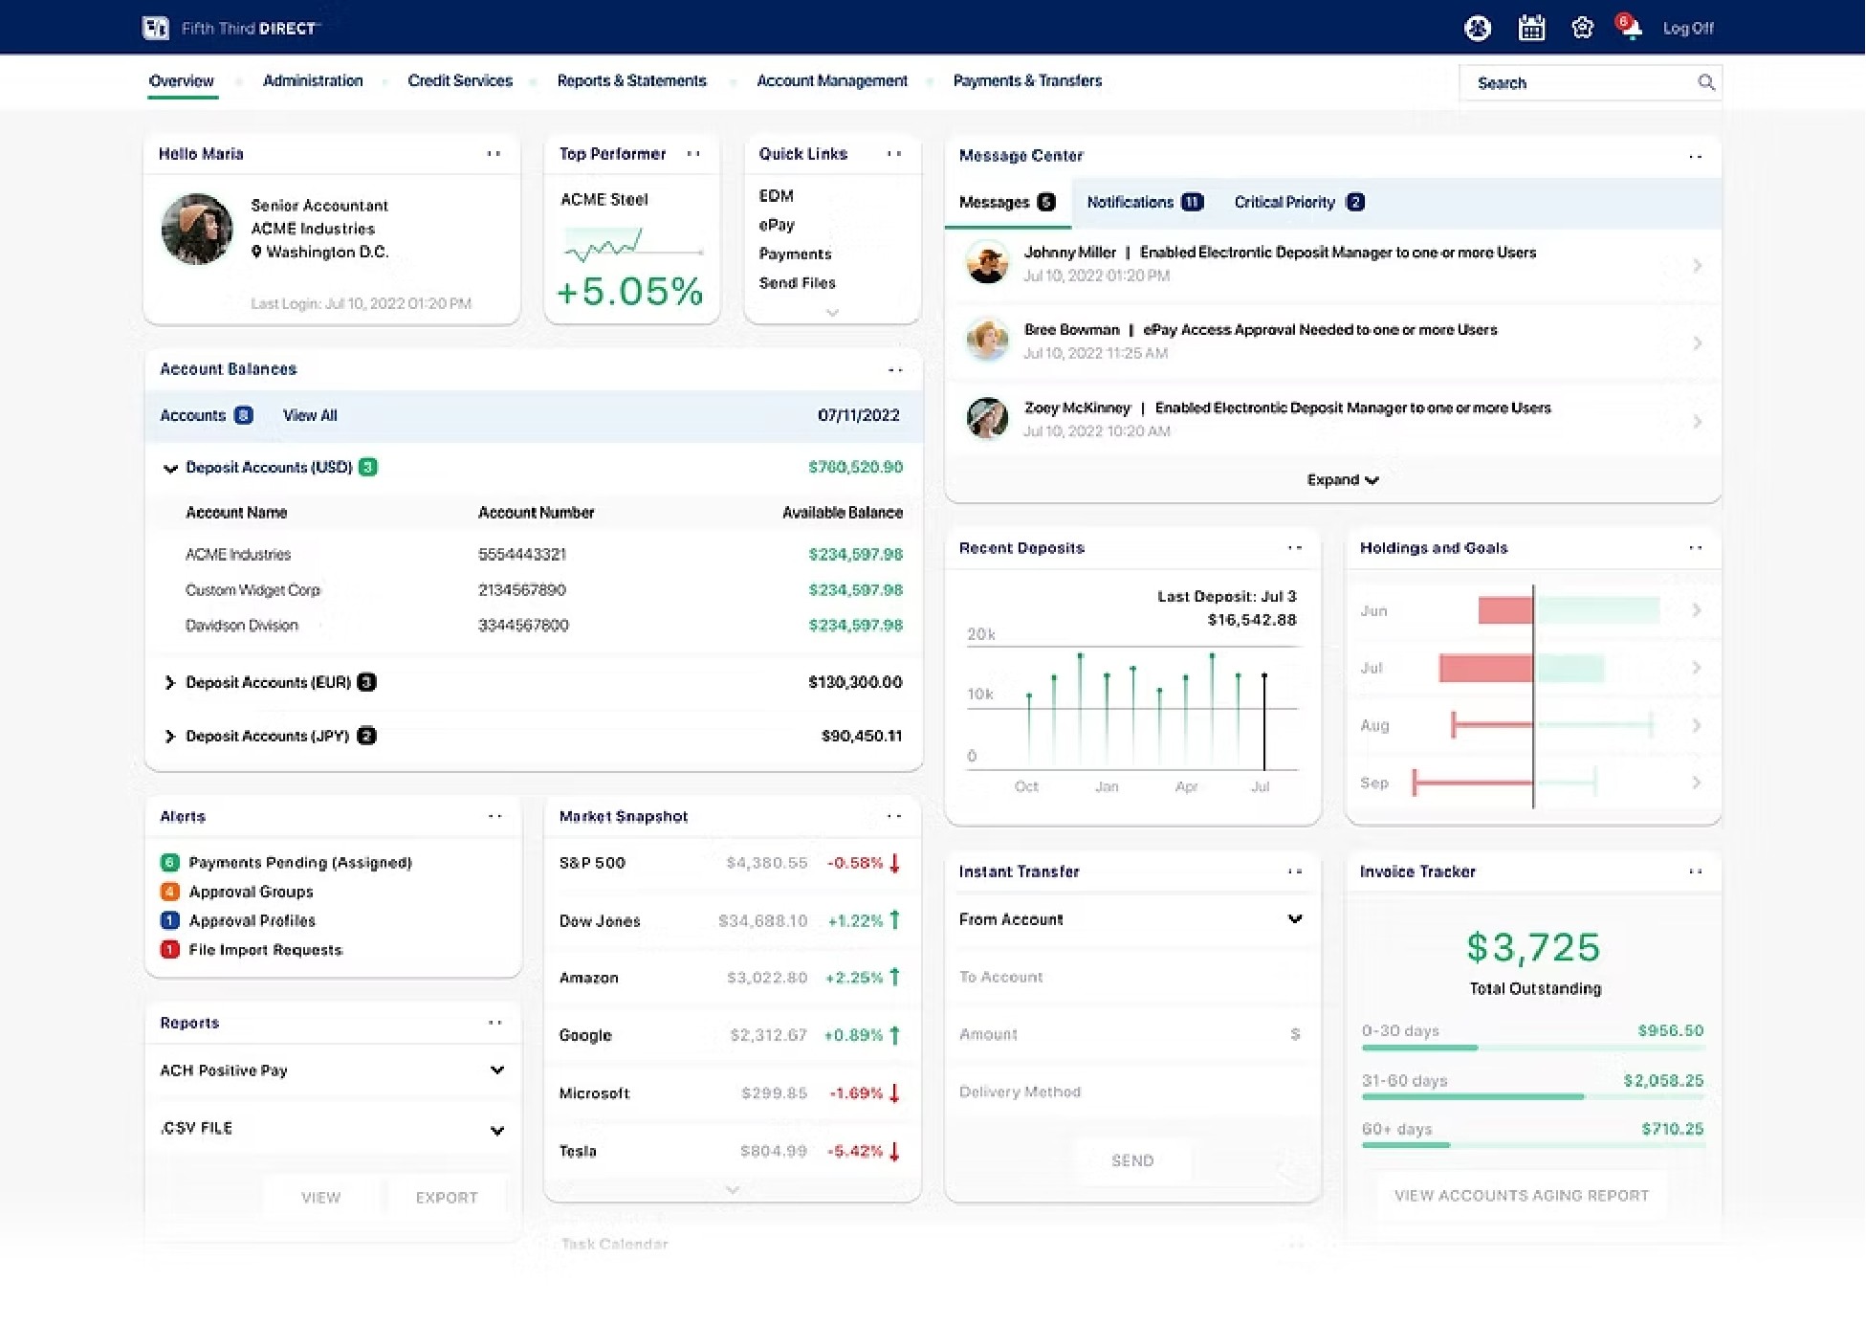1866x1324 pixels.
Task: Open the Administration menu
Action: click(x=313, y=81)
